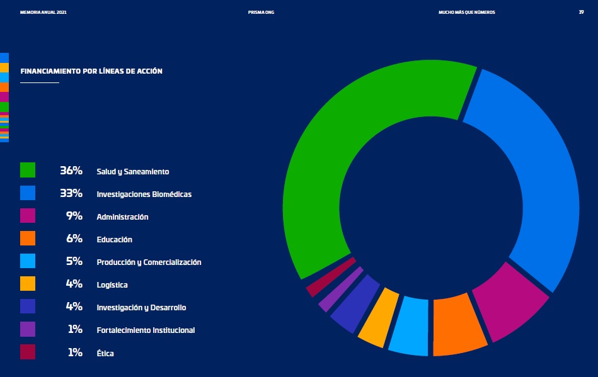Screen dimensions: 598x377
Task: Click the "PRISMA ONG" header text
Action: 260,13
